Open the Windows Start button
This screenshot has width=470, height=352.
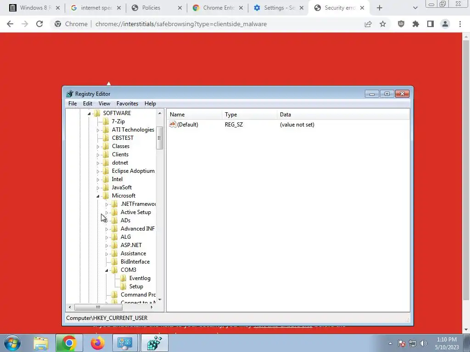[12, 343]
